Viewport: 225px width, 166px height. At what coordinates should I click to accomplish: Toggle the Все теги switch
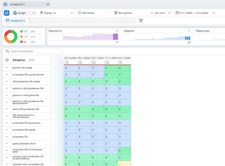point(152,13)
